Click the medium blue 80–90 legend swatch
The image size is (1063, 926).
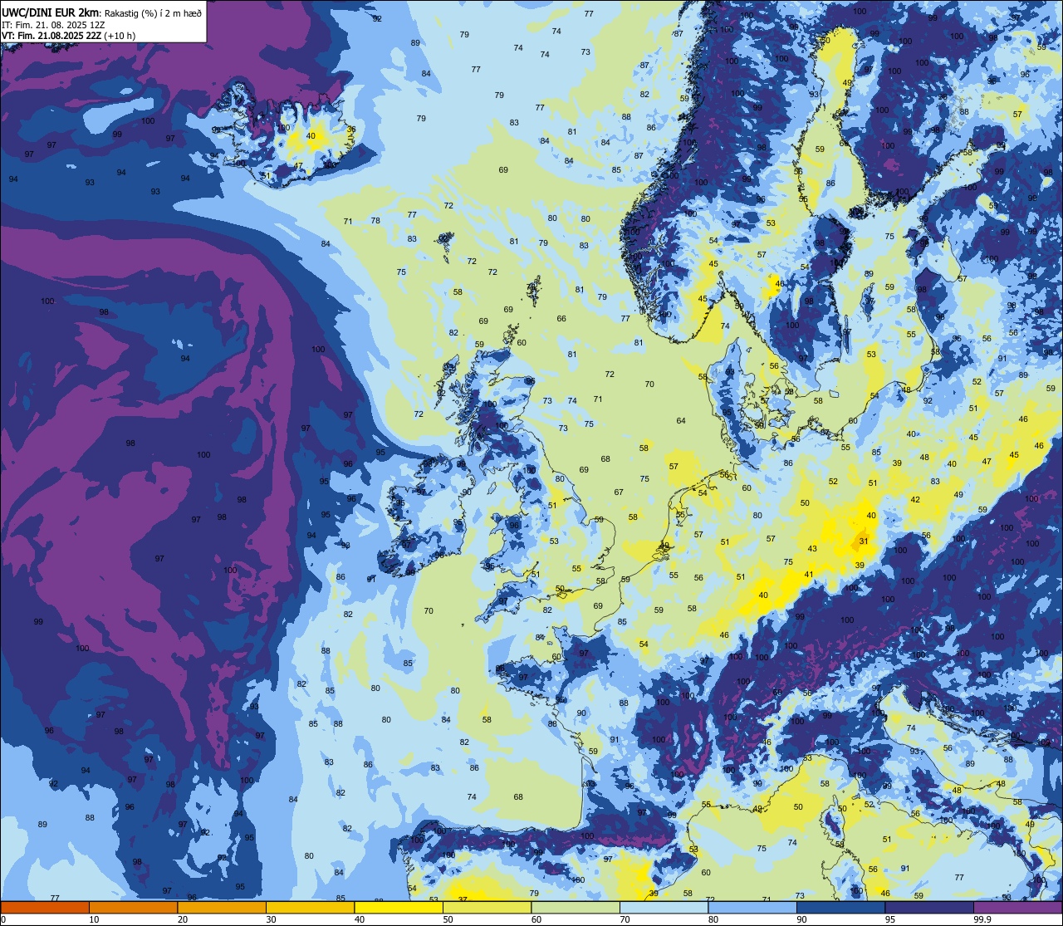click(752, 907)
